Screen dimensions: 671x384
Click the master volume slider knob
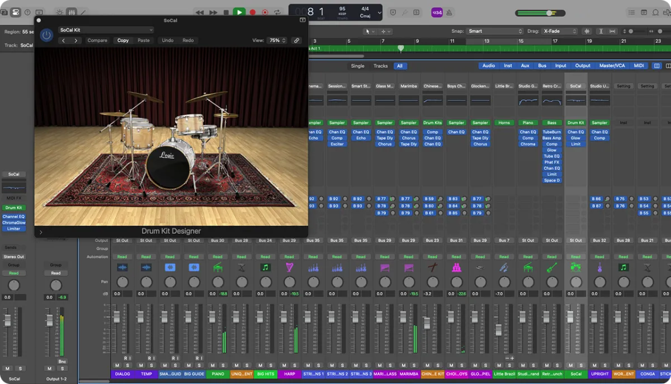549,13
